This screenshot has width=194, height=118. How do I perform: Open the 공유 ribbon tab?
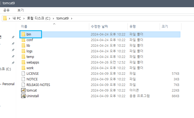pos(6,10)
